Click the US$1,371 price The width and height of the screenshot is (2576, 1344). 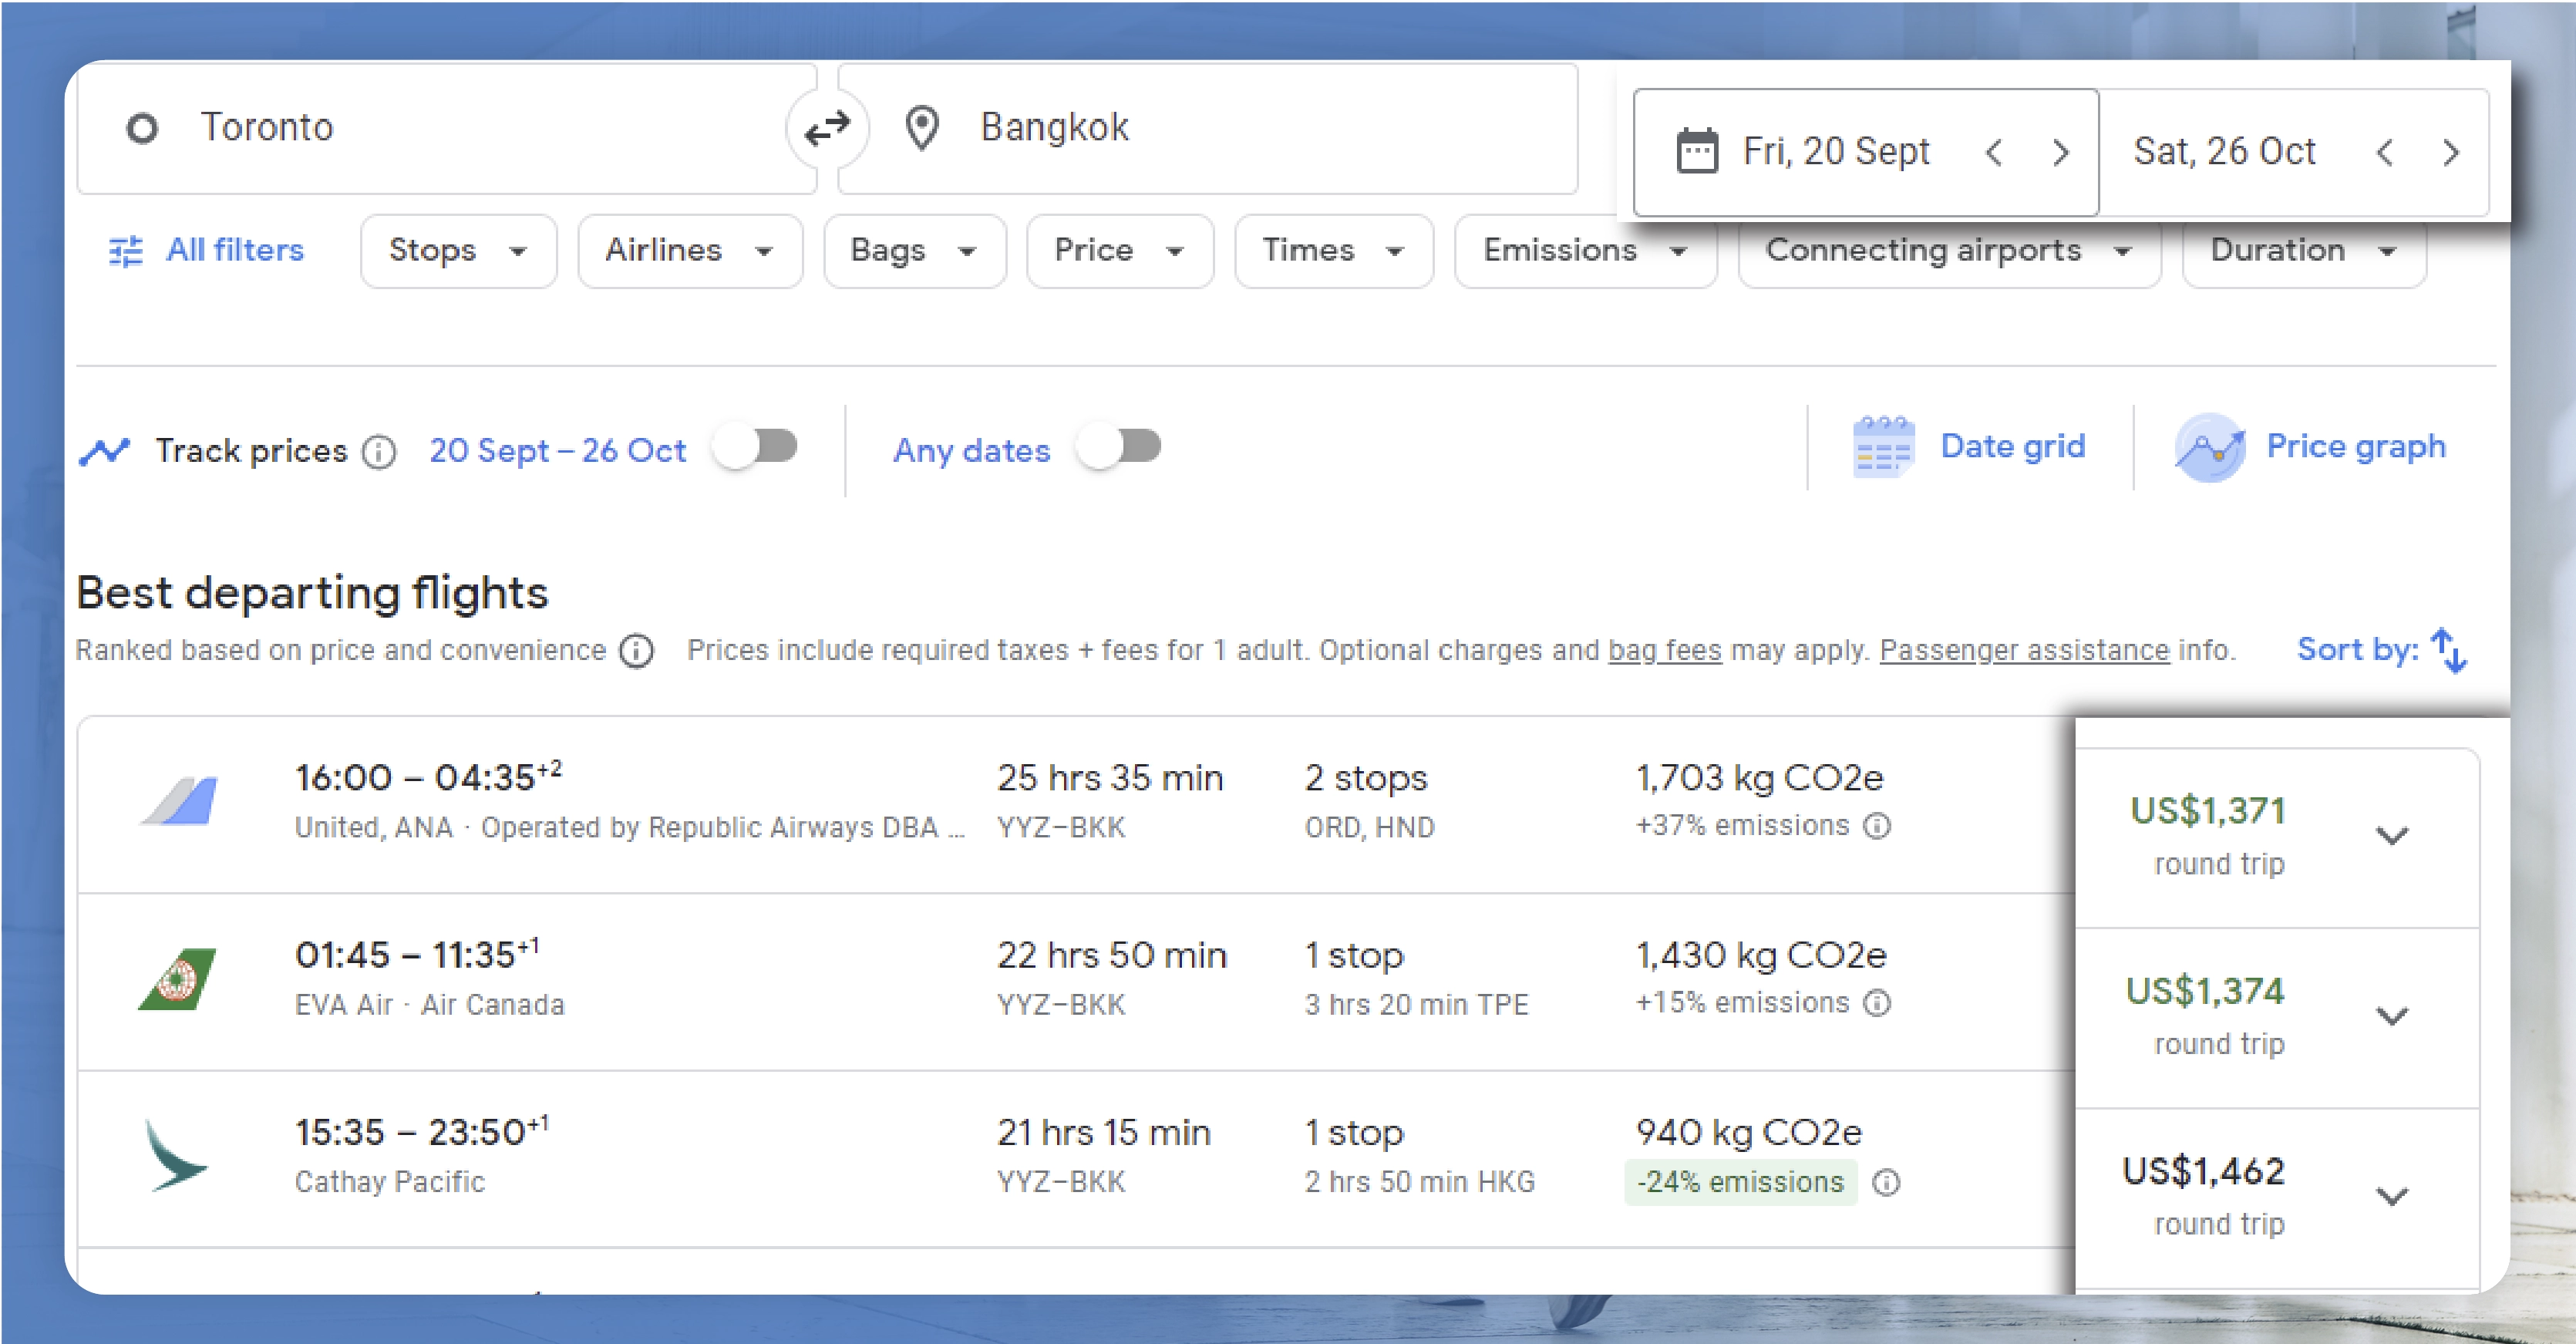(x=2208, y=810)
